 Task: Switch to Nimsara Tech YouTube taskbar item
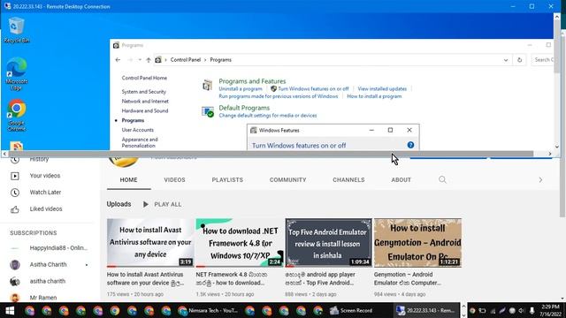[208, 310]
